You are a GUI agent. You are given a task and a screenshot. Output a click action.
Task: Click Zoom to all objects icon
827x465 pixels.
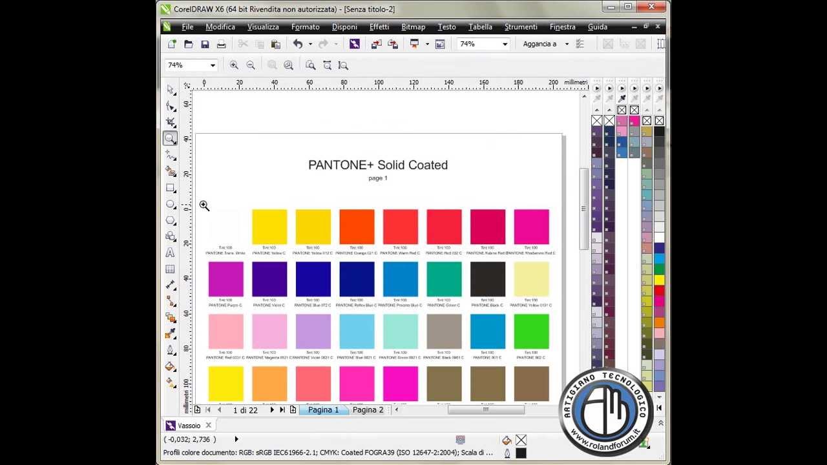pos(289,65)
